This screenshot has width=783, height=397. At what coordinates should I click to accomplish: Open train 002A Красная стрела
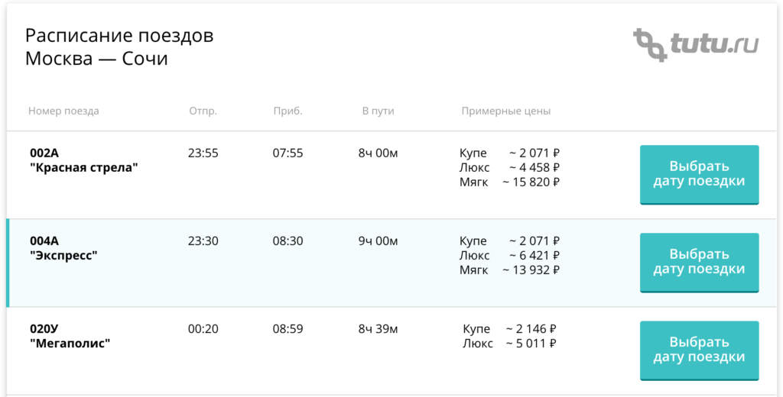(83, 160)
